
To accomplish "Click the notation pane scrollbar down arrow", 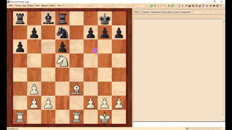I will [x=224, y=120].
